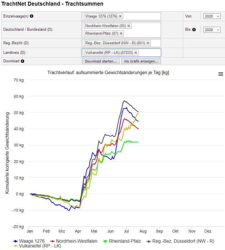Image resolution: width=225 pixels, height=250 pixels.
Task: Open the Von year dropdown
Action: coord(212,16)
